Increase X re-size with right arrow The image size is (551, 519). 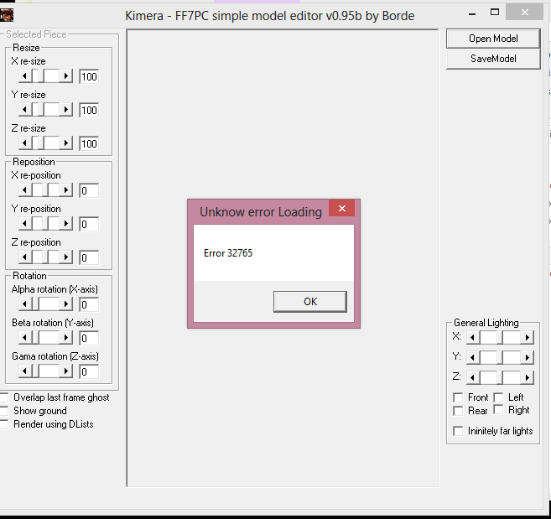65,76
